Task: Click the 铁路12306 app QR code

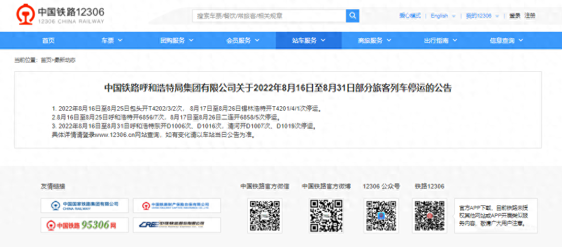Action: click(429, 215)
